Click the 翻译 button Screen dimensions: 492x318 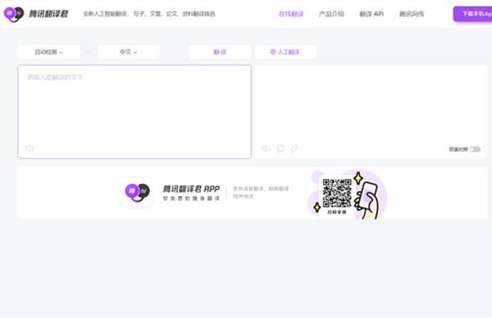pos(220,52)
